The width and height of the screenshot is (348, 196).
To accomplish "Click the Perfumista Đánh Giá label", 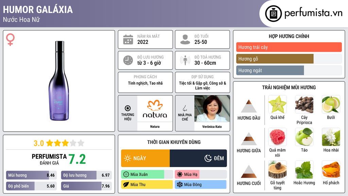I will [x=49, y=159].
